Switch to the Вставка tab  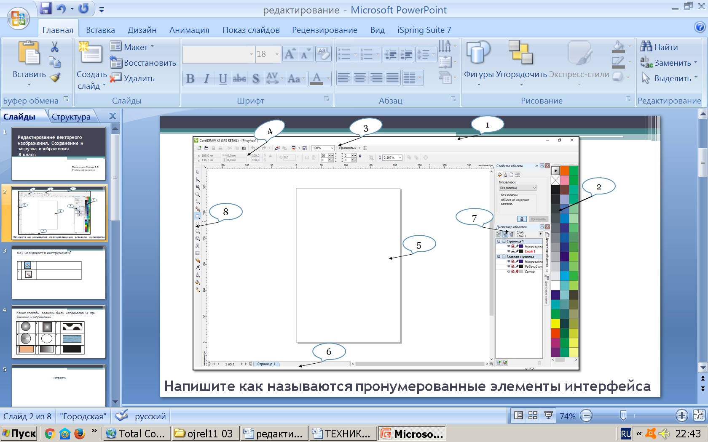[100, 30]
